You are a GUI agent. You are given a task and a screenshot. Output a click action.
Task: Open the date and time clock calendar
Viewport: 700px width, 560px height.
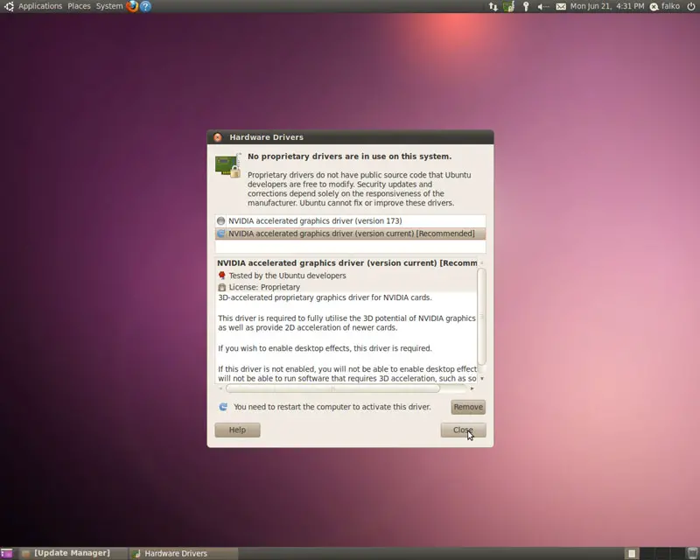[x=607, y=6]
